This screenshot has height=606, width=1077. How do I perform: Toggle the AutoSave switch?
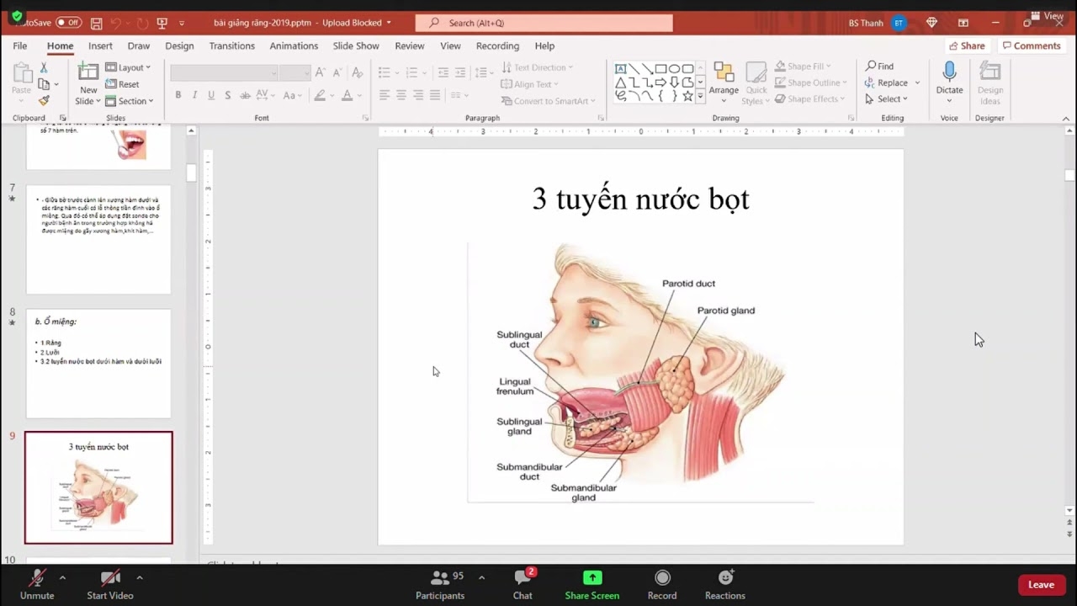[x=68, y=23]
